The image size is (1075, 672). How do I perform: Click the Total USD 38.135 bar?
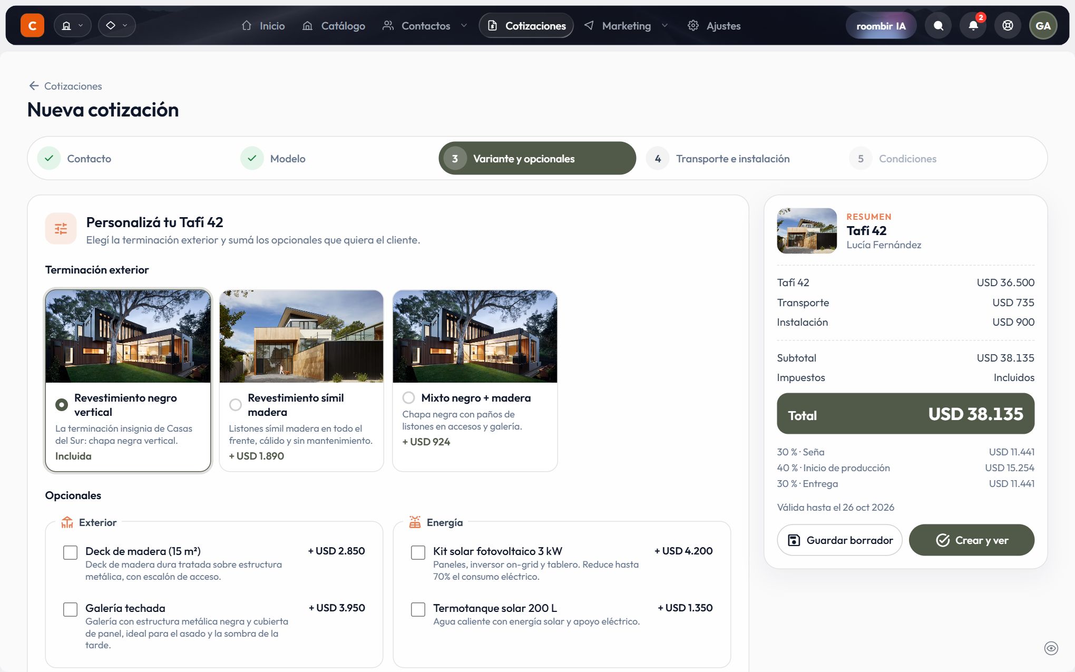[905, 414]
